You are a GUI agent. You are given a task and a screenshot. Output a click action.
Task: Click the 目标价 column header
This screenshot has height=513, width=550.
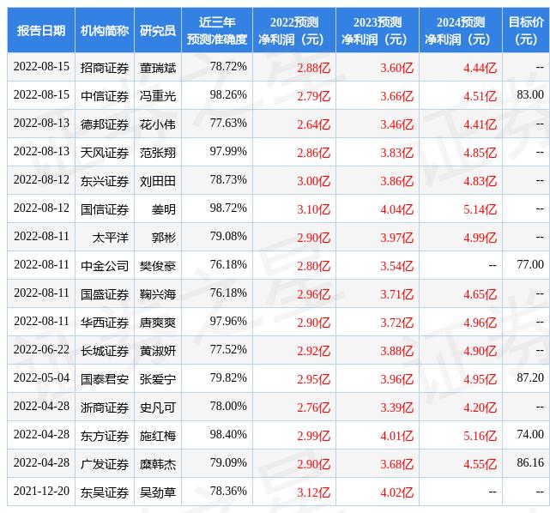tap(526, 31)
